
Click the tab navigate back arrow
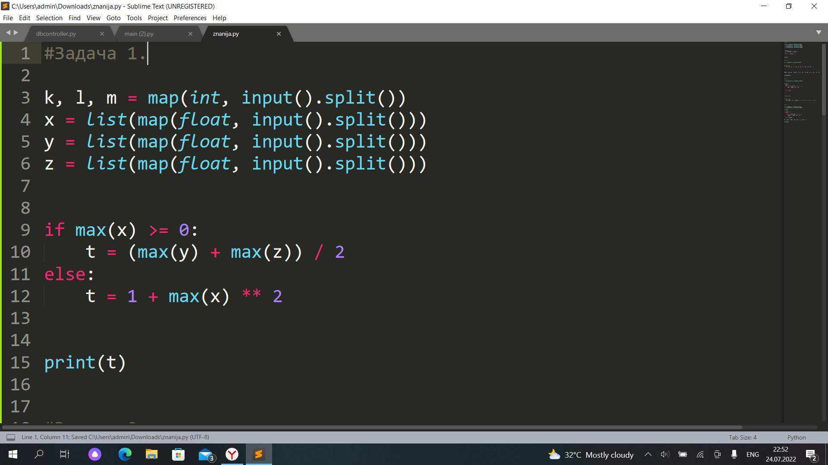tap(8, 33)
